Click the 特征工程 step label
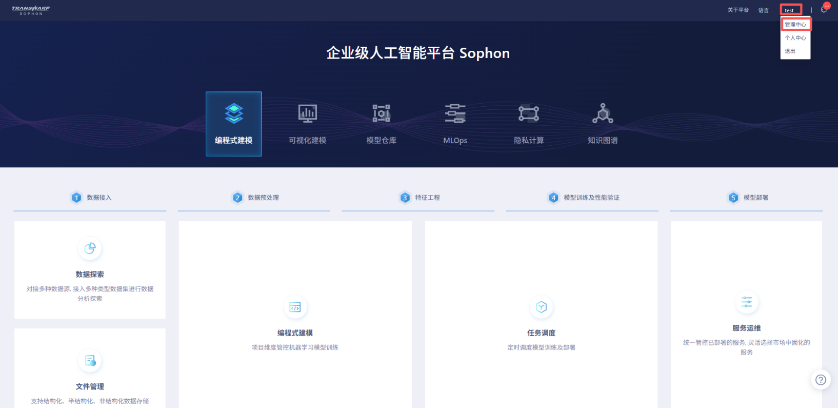The image size is (838, 408). pos(428,198)
